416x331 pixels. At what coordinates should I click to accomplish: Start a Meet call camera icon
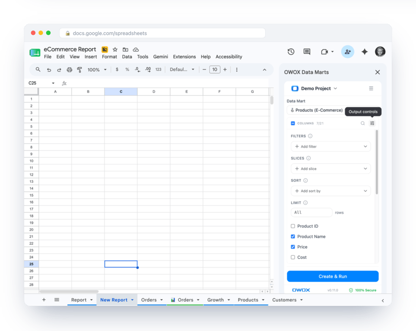pos(325,52)
